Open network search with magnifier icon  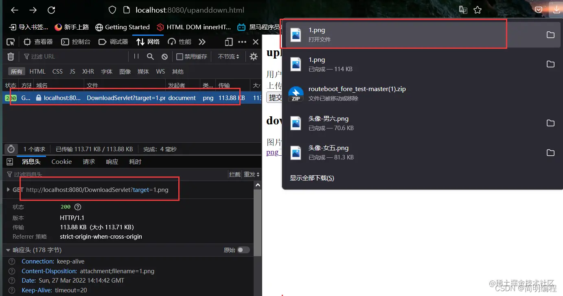[x=150, y=57]
